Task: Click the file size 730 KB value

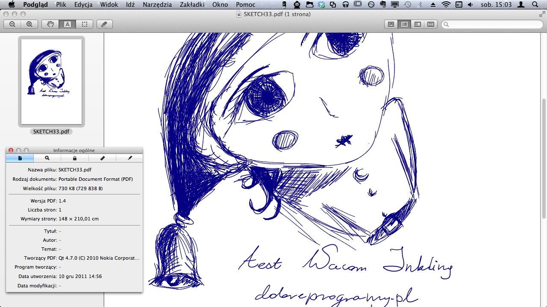Action: [x=80, y=188]
